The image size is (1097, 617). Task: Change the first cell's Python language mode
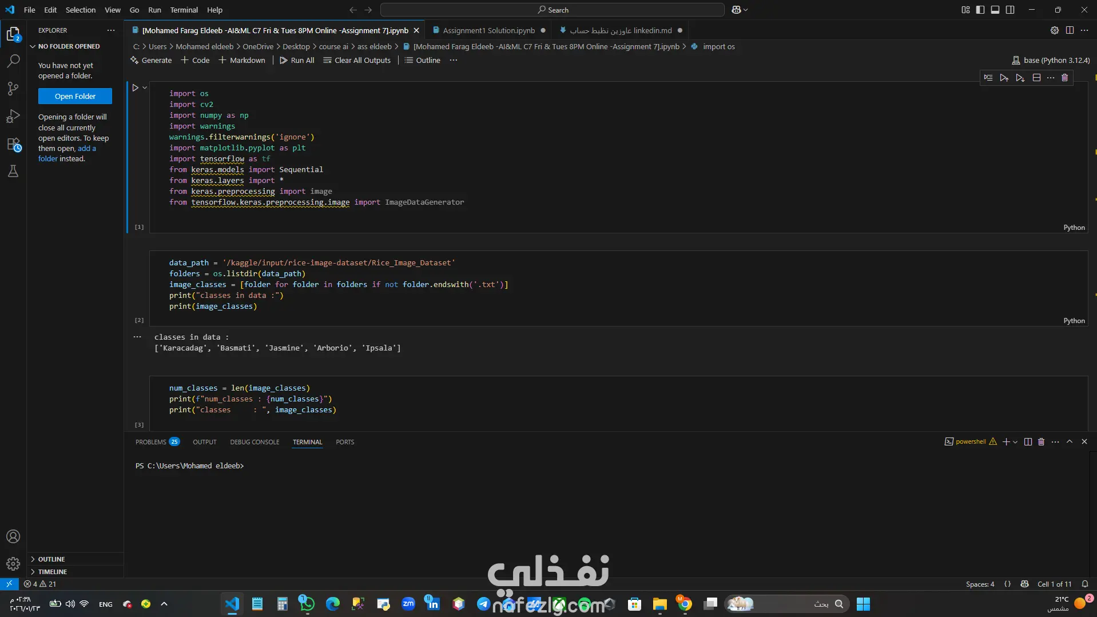click(1074, 228)
